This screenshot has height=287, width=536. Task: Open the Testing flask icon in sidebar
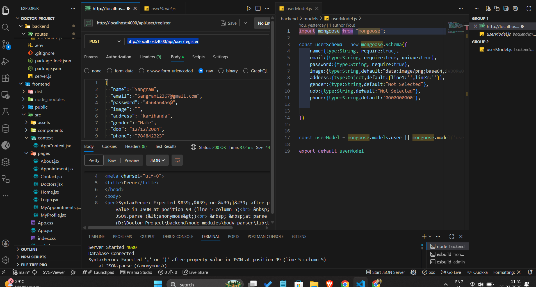pyautogui.click(x=6, y=111)
